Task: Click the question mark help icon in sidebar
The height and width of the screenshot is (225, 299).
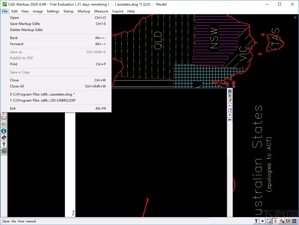Action: (4, 144)
